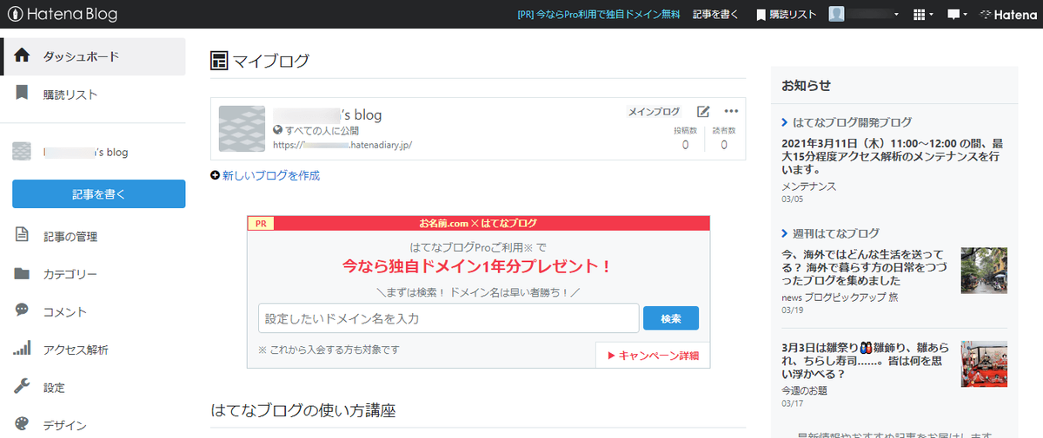Click the folder icon for カテゴリー
The width and height of the screenshot is (1043, 438).
pyautogui.click(x=23, y=273)
